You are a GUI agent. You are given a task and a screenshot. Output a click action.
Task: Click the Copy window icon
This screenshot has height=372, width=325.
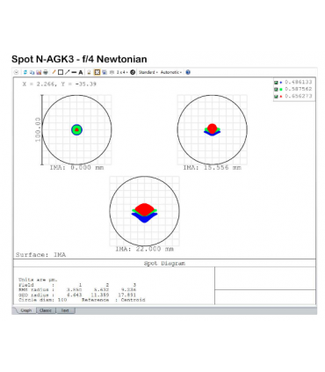point(32,72)
